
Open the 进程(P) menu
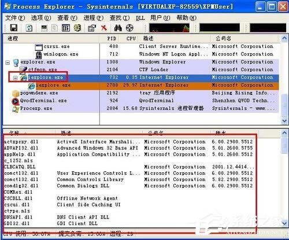pos(94,18)
